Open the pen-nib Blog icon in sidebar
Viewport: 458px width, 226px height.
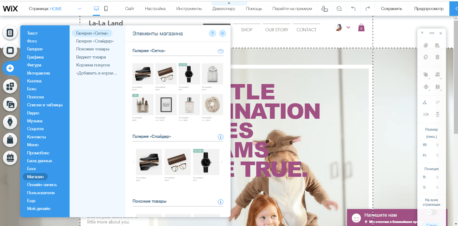click(10, 122)
